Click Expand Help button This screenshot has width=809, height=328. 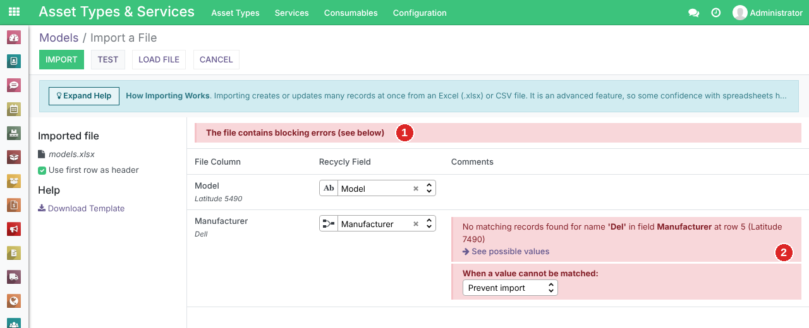pyautogui.click(x=84, y=96)
